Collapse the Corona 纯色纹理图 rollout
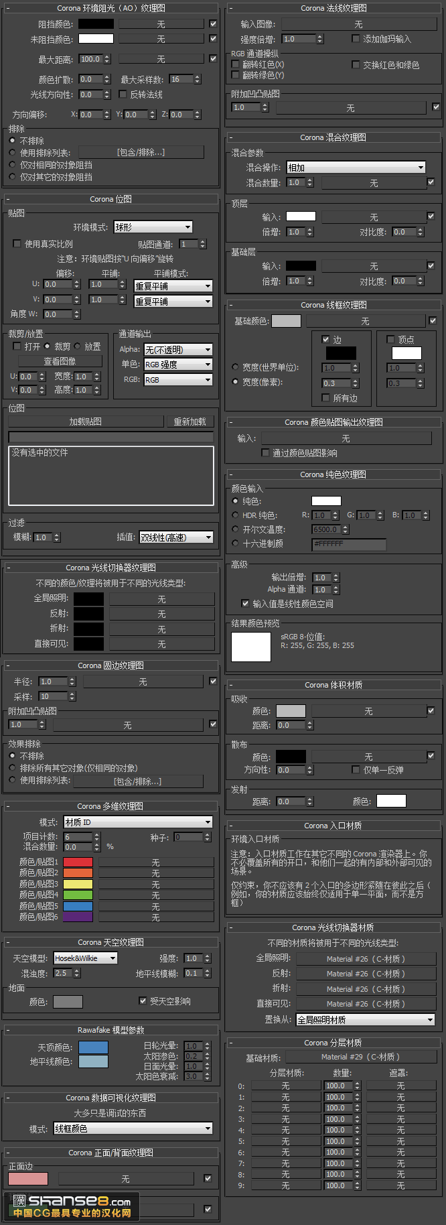This screenshot has height=1225, width=446. pyautogui.click(x=333, y=474)
